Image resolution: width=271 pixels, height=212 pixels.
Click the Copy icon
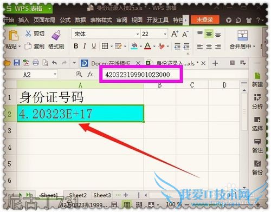[x=28, y=46]
